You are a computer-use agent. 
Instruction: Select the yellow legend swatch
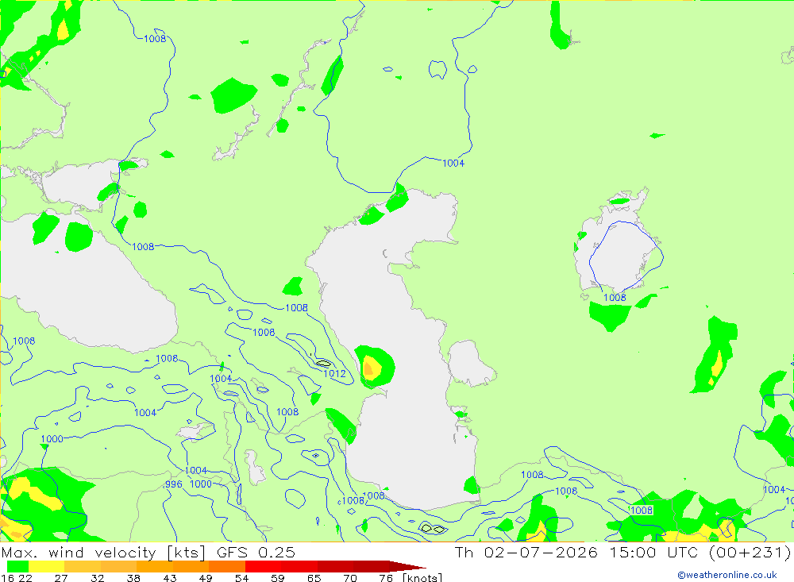47,566
